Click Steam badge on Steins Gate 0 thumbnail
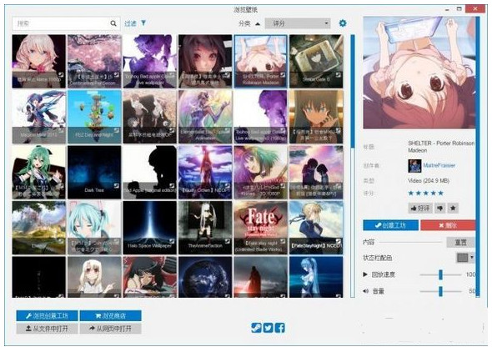The width and height of the screenshot is (492, 352). click(x=339, y=75)
